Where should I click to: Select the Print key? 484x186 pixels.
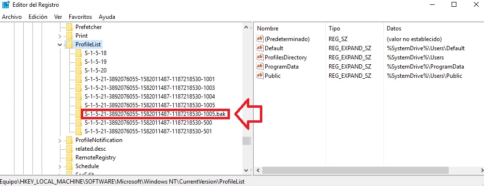click(x=81, y=36)
